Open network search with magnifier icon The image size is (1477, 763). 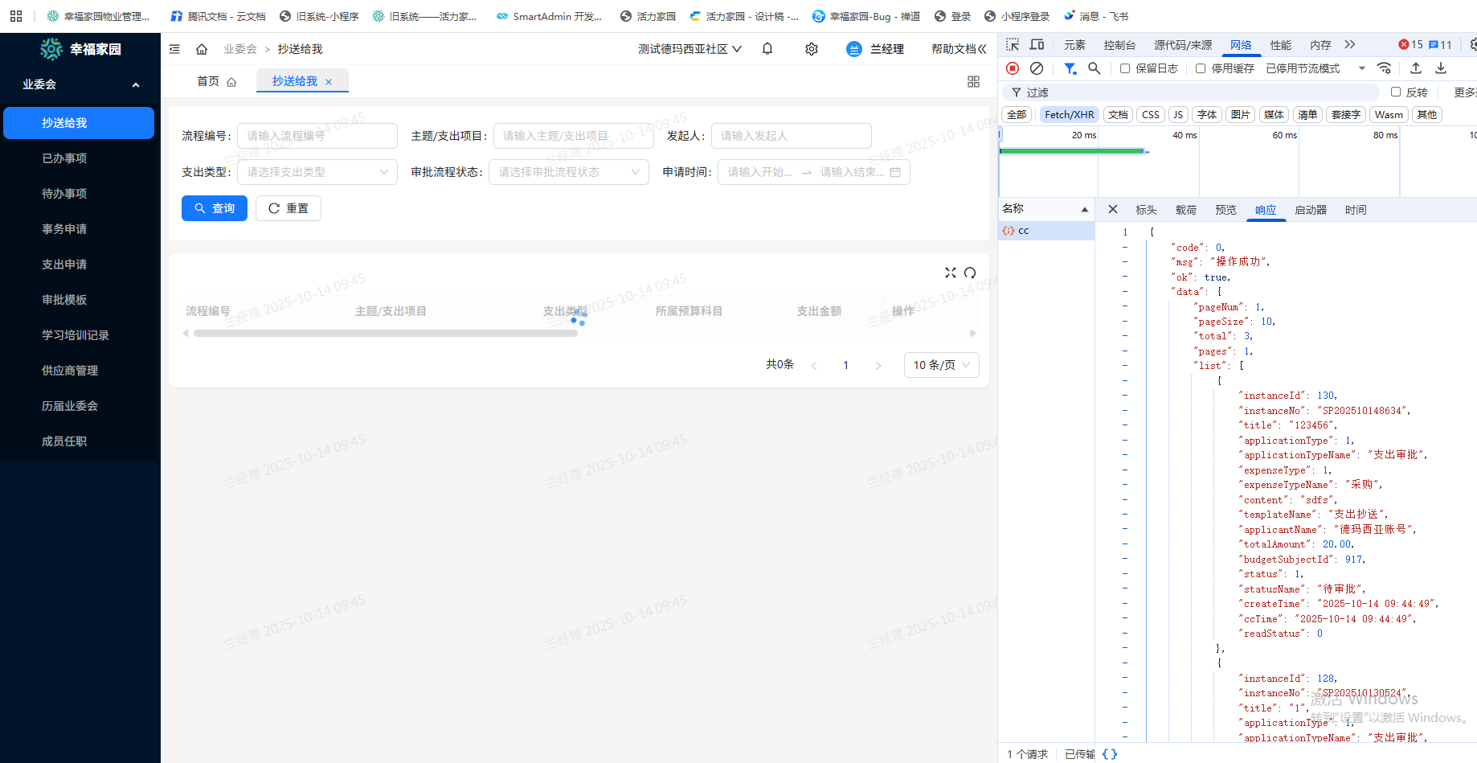click(x=1094, y=68)
